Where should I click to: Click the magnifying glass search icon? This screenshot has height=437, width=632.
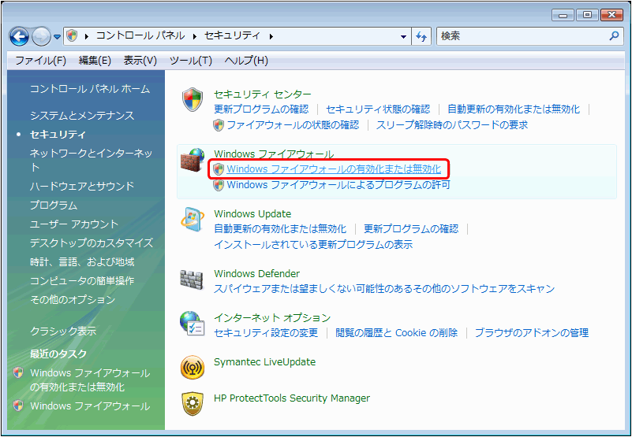pos(614,35)
